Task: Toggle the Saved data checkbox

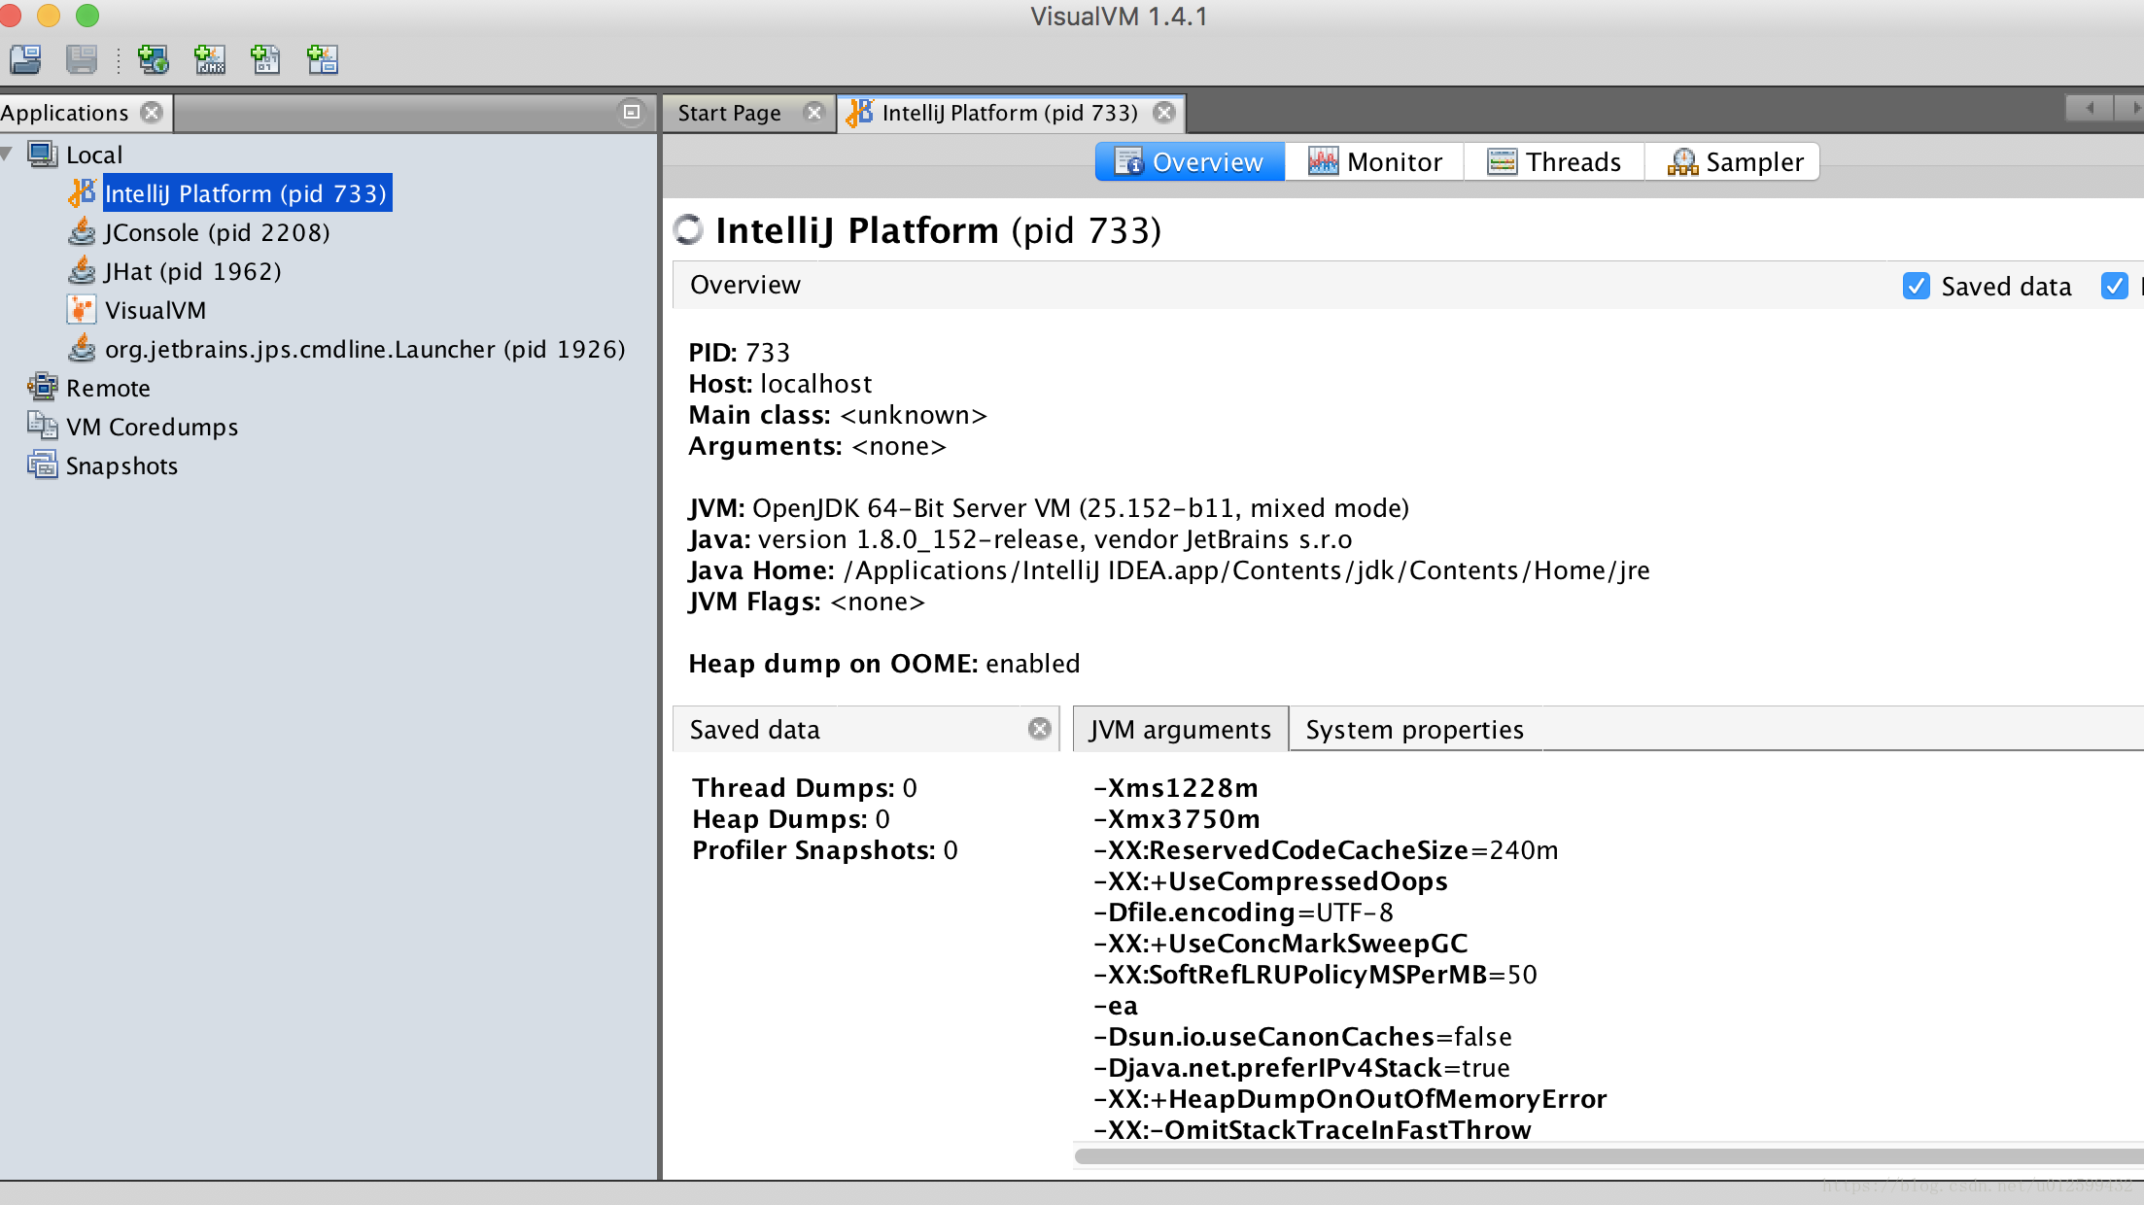Action: coord(1916,286)
